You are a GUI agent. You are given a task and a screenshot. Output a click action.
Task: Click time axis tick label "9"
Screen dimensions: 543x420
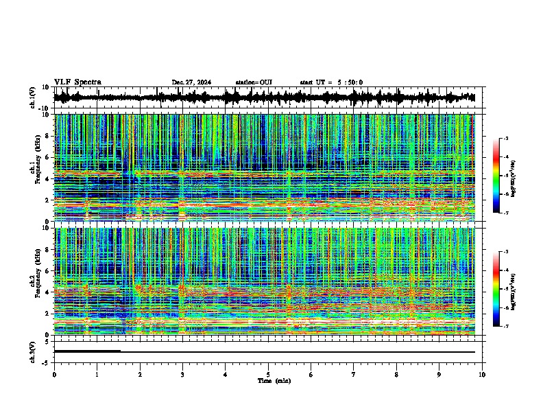[x=439, y=375]
